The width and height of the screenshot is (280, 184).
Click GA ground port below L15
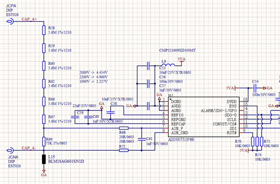coord(44,173)
